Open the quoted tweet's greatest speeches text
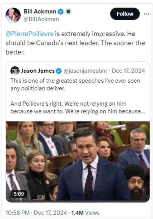The image size is (153, 219). click(x=75, y=84)
